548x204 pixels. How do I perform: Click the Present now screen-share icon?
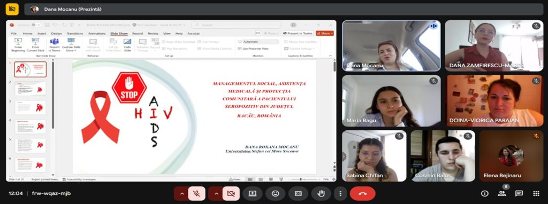(253, 193)
